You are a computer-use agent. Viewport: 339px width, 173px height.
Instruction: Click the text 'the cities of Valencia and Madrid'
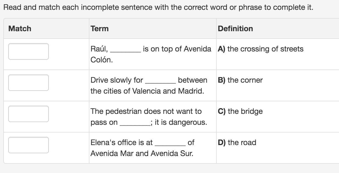coord(147,91)
